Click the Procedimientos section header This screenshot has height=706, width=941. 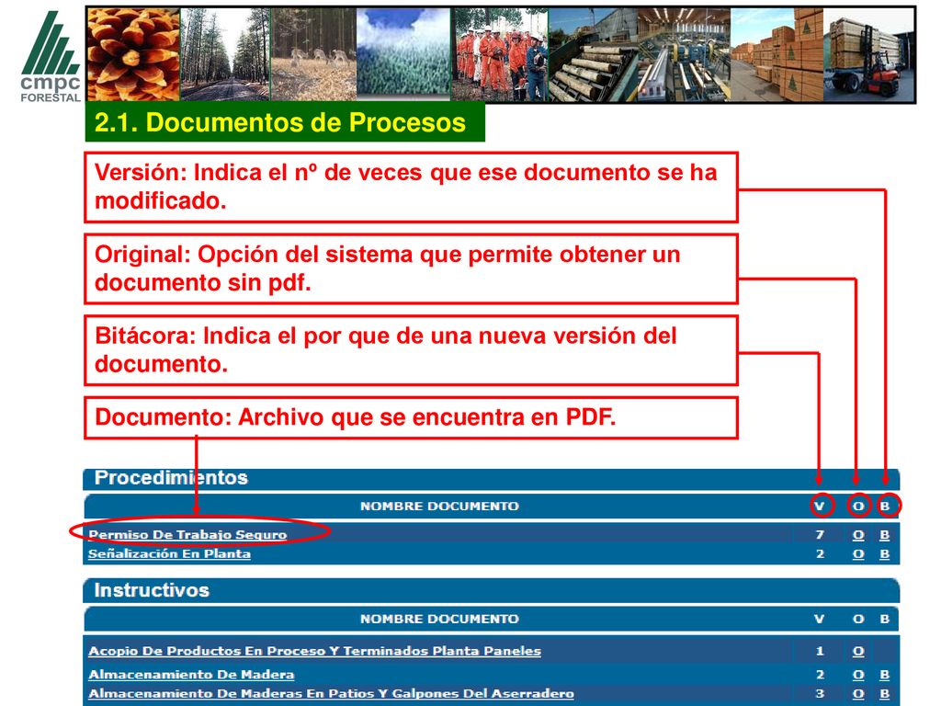tap(491, 478)
